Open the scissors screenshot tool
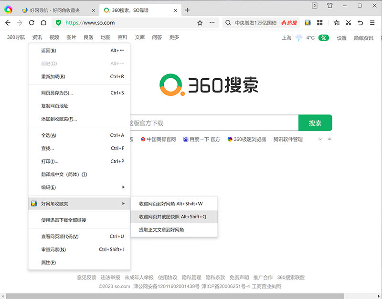This screenshot has width=382, height=299. 349,22
